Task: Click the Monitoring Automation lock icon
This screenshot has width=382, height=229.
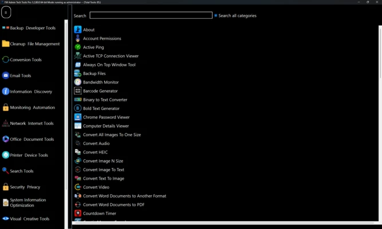Action: [6, 107]
